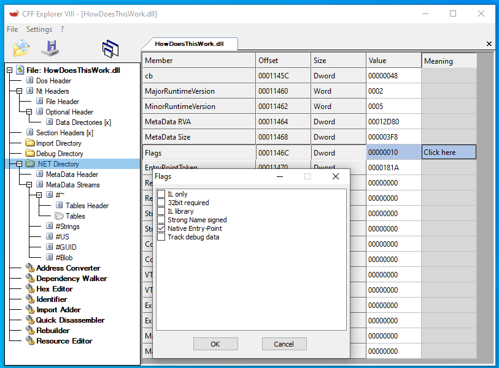Click the cb value 00000048 cell

tap(393, 76)
